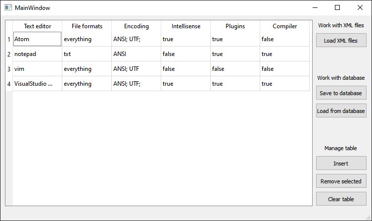This screenshot has width=372, height=221.
Task: Select row header 1
Action: [x=9, y=39]
